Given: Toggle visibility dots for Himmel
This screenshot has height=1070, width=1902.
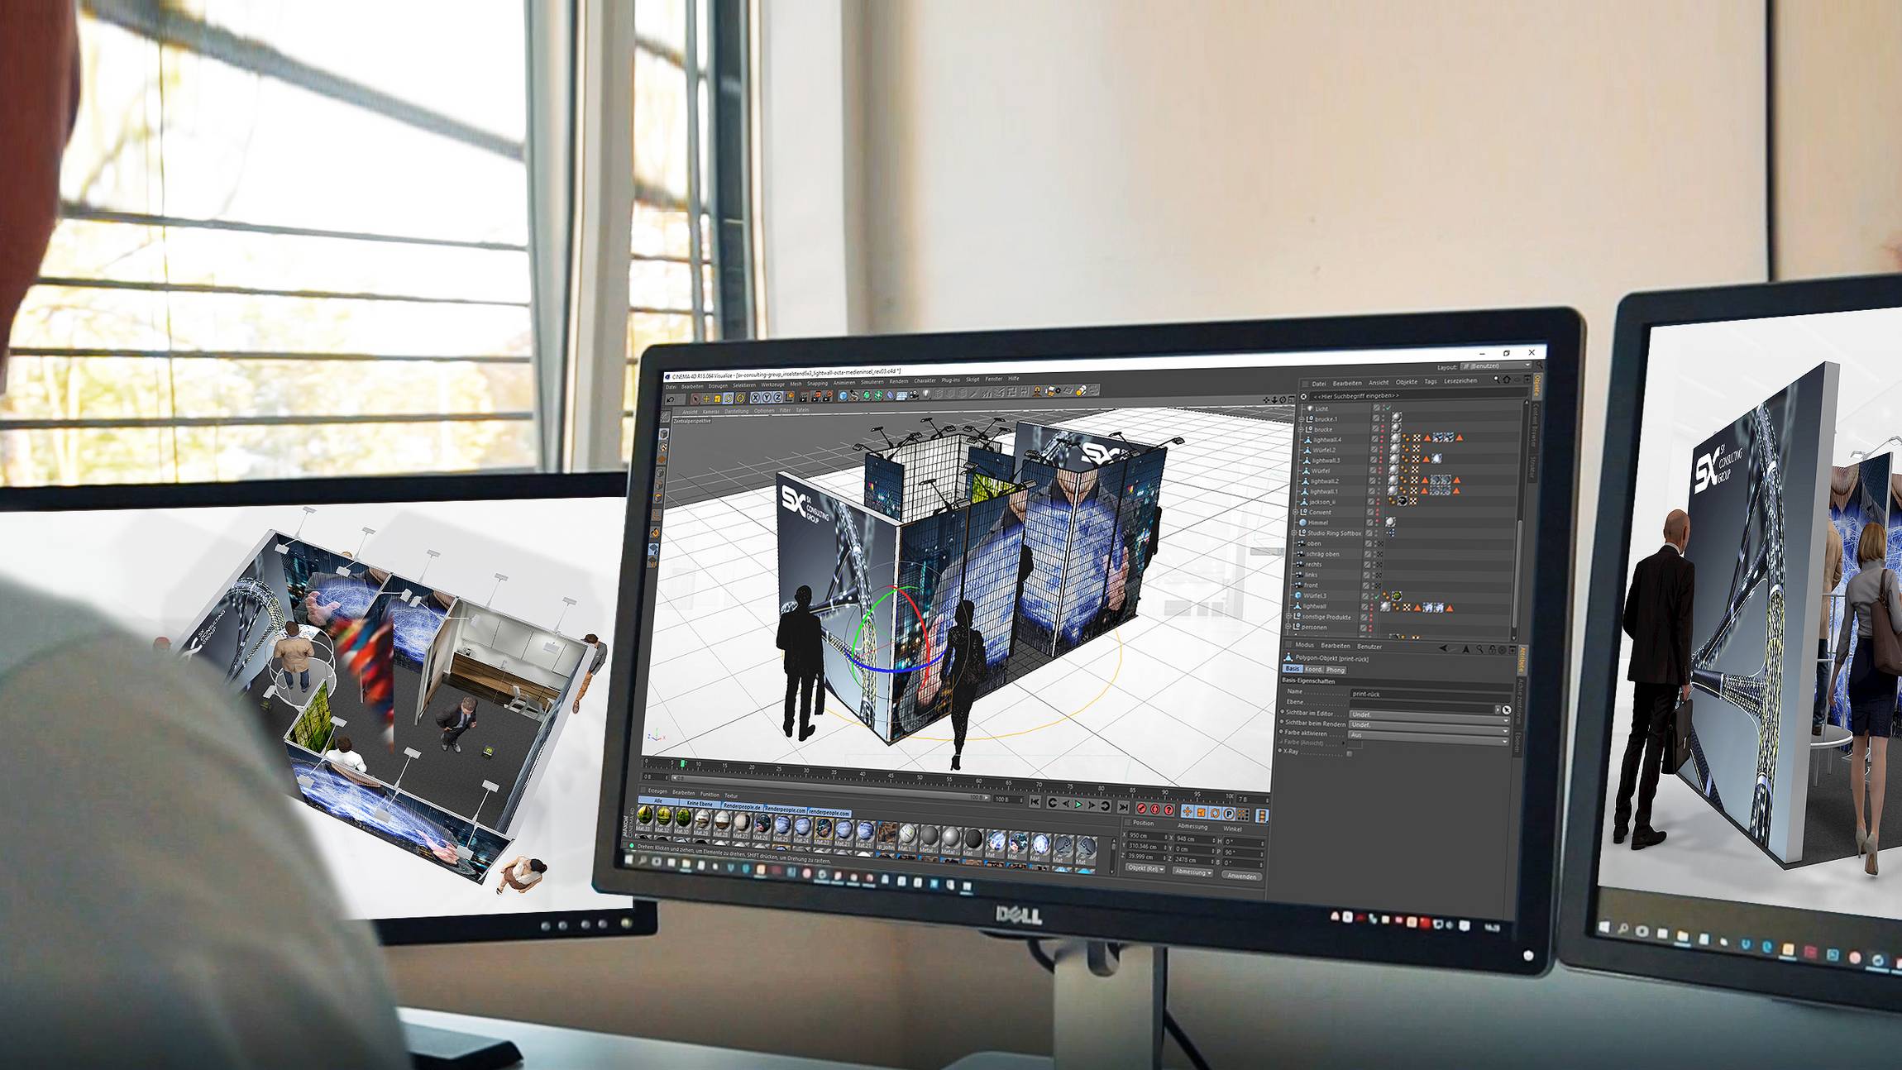Looking at the screenshot, I should click(1377, 523).
